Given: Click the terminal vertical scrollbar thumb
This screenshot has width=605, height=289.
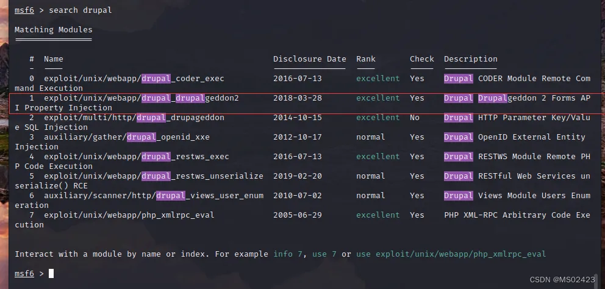Looking at the screenshot, I should [596, 280].
